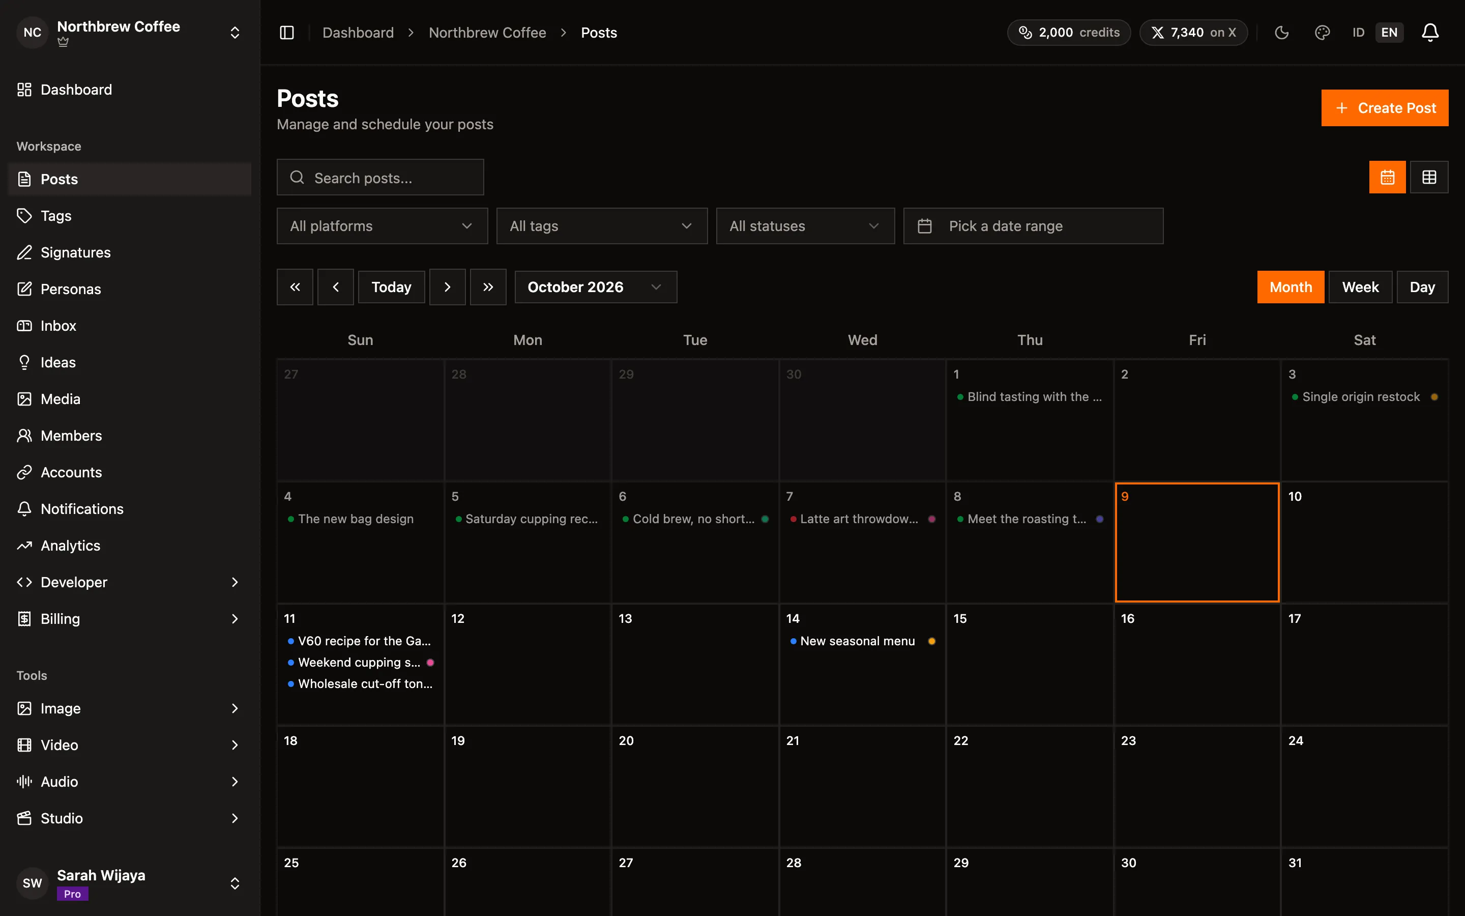Open Notifications settings in sidebar
This screenshot has width=1465, height=916.
tap(130, 509)
